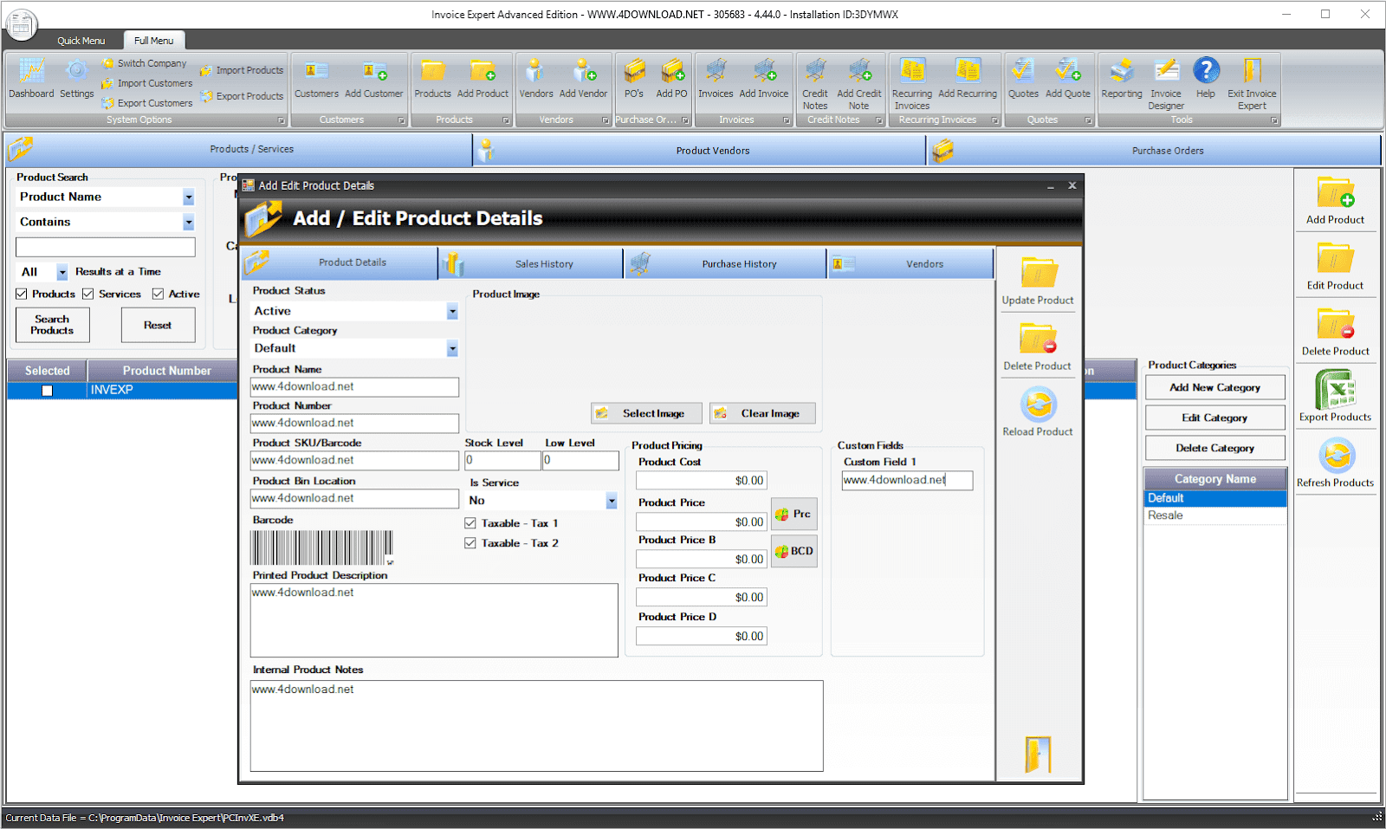
Task: Expand the Quotes group launcher
Action: click(x=1088, y=120)
